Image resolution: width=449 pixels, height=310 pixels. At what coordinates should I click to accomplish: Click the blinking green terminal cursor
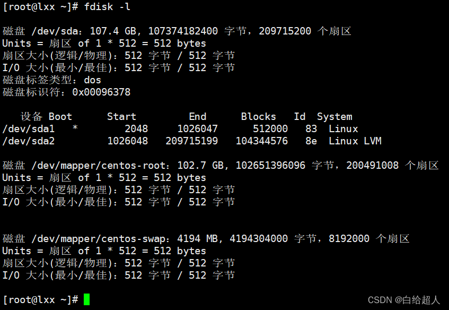point(86,299)
